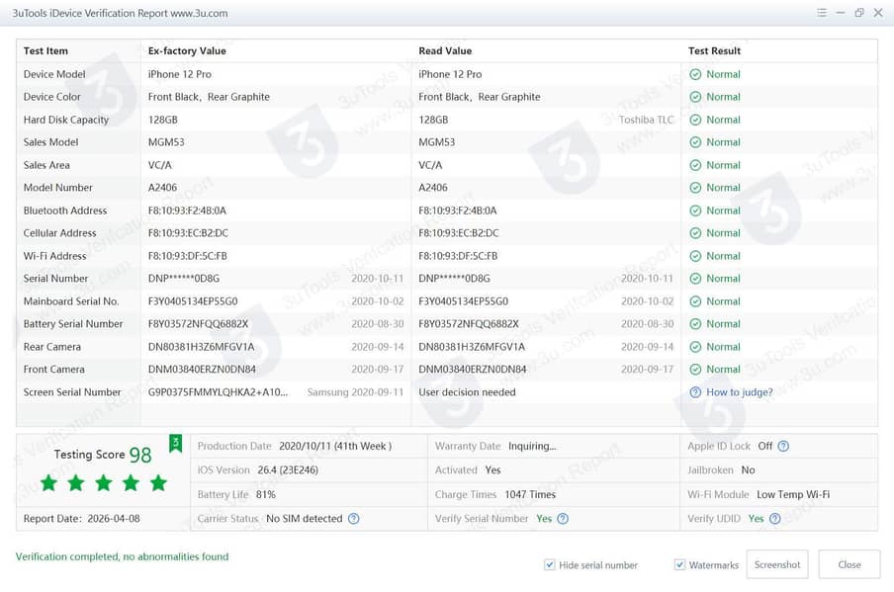Click Verification completed, no abnormalities found message
Viewport: 894px width, 592px height.
coord(122,556)
